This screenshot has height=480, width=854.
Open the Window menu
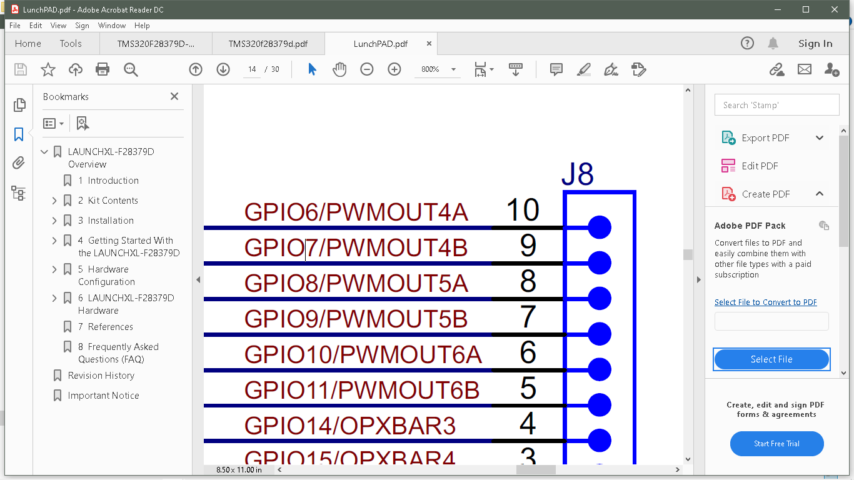[112, 26]
